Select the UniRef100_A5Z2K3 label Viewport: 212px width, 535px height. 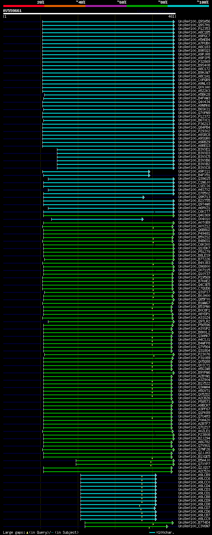click(x=194, y=91)
